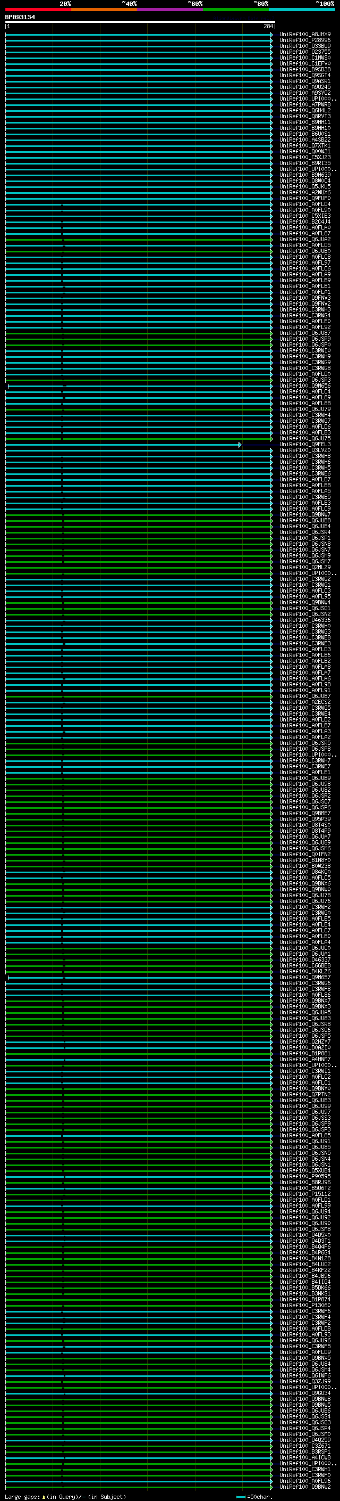Click the purple ~60% identity legend segment
The width and height of the screenshot is (340, 1501).
tap(169, 10)
